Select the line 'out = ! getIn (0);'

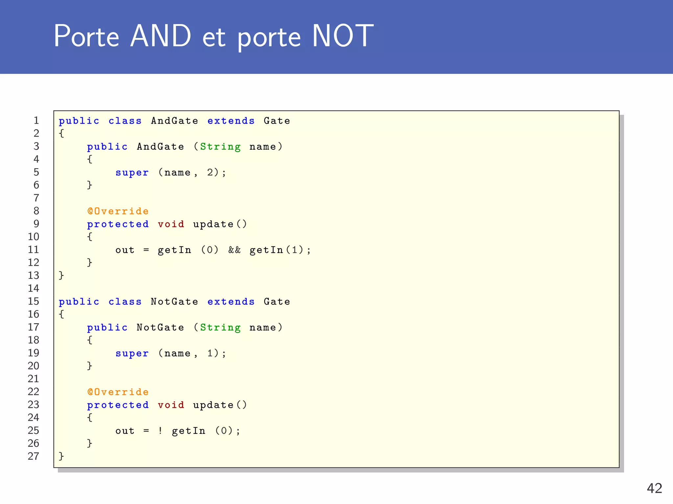pyautogui.click(x=178, y=431)
